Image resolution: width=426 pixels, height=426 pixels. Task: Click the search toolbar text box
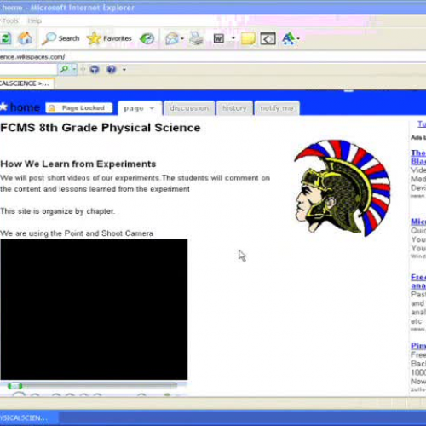click(28, 69)
